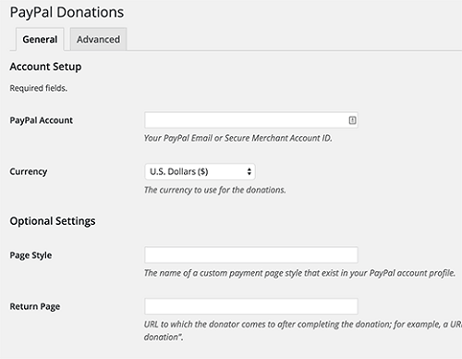Open the U.S. Dollars ($) currency dropdown
This screenshot has height=359, width=462.
pyautogui.click(x=200, y=171)
